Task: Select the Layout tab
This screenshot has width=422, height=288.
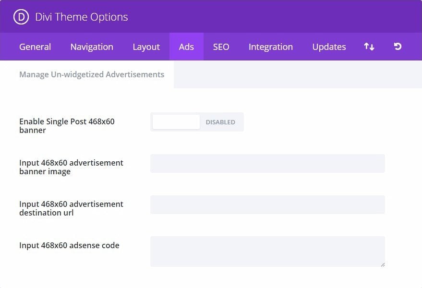Action: pyautogui.click(x=146, y=47)
